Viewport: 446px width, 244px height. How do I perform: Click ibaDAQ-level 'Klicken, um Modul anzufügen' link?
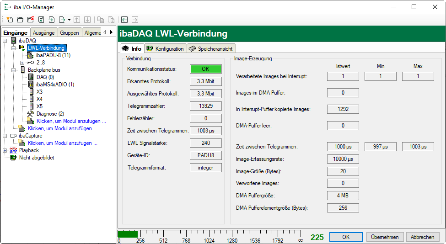63,128
